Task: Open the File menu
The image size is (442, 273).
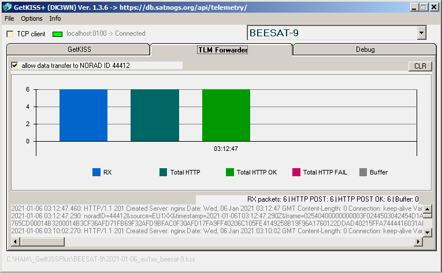Action: 9,18
